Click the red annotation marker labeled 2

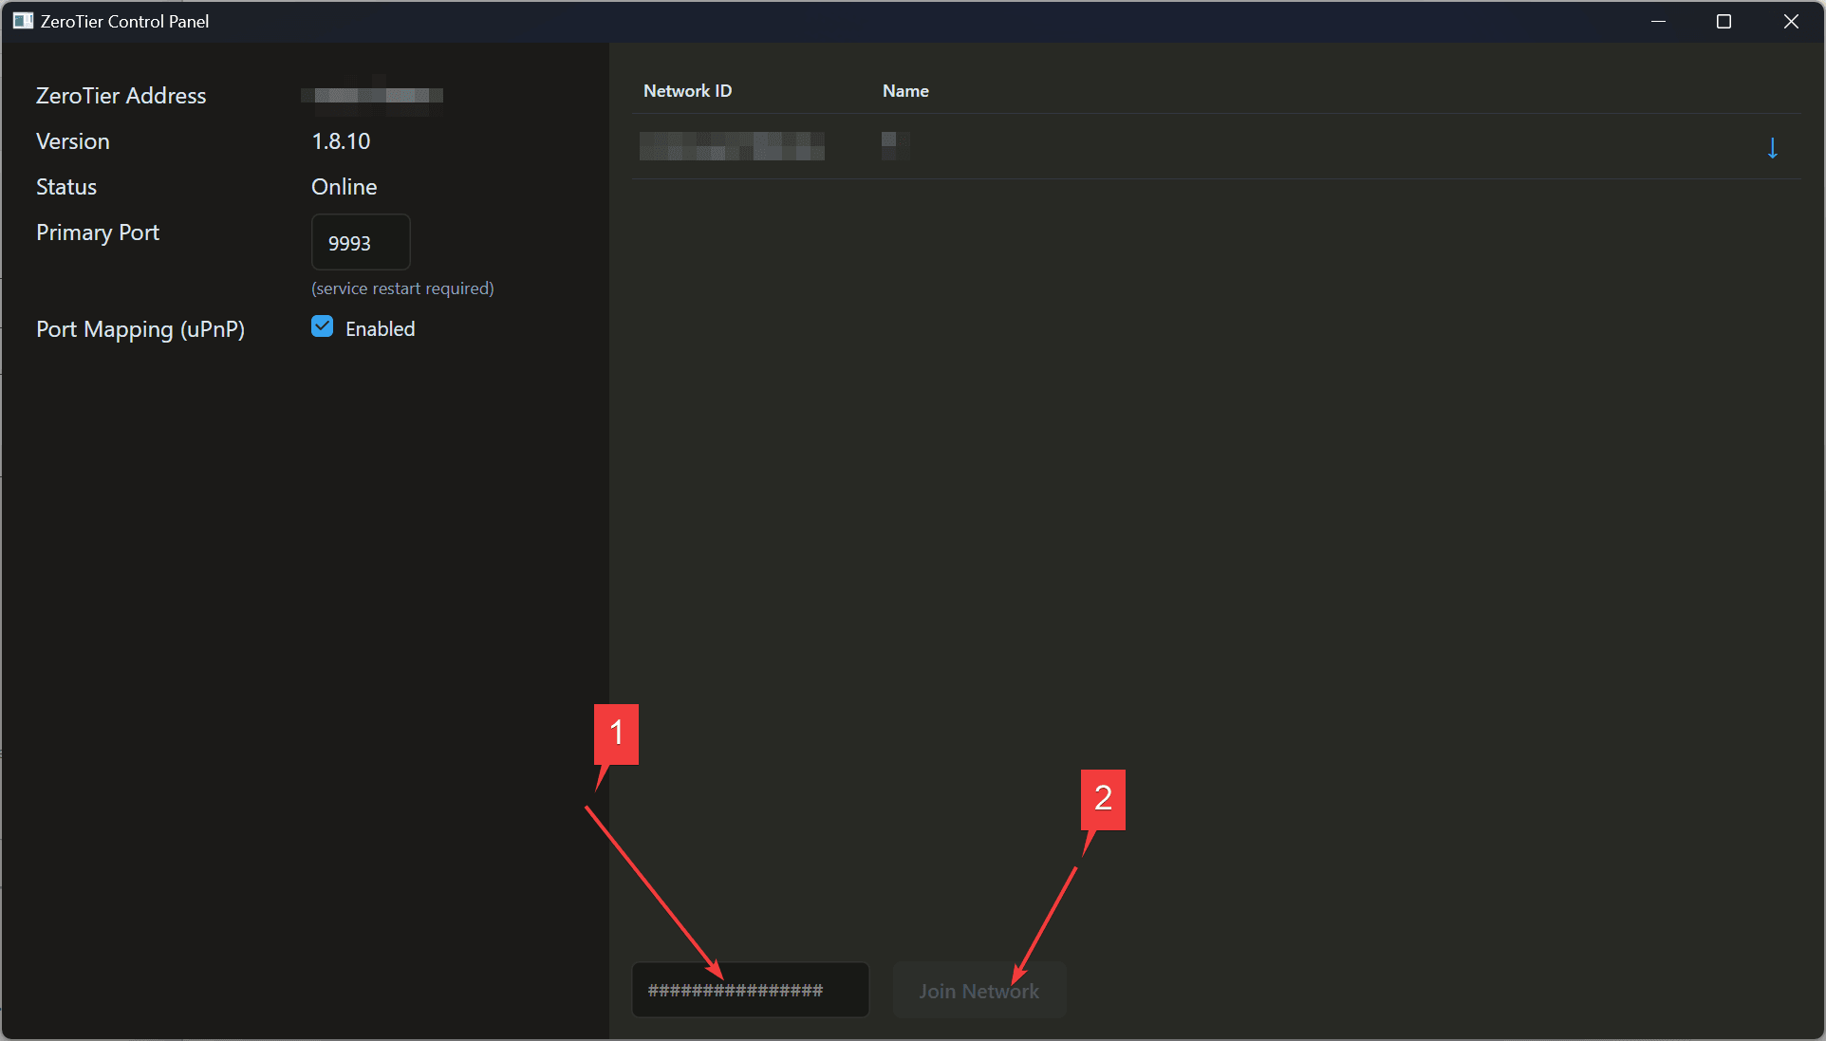coord(1103,799)
